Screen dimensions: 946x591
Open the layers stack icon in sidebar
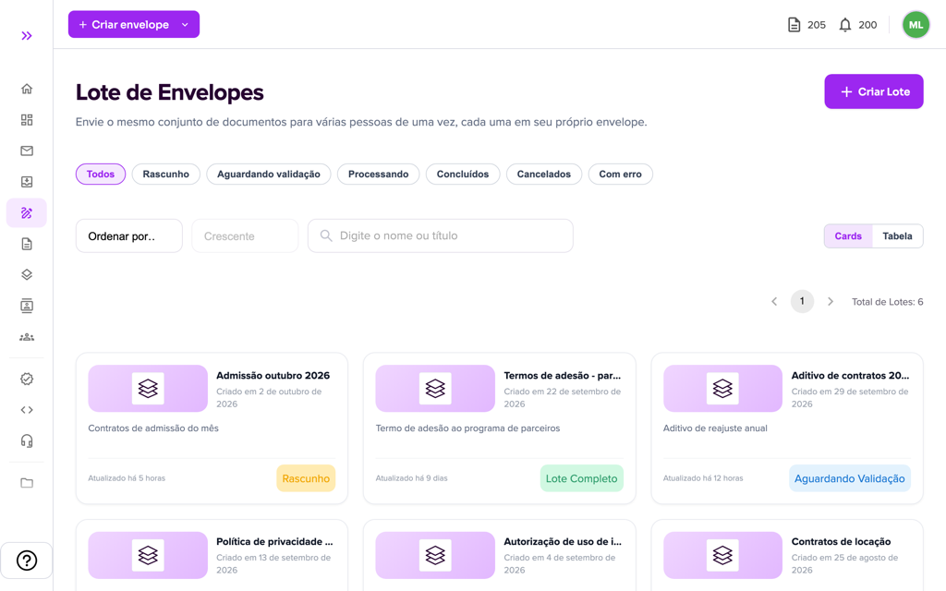click(x=27, y=274)
